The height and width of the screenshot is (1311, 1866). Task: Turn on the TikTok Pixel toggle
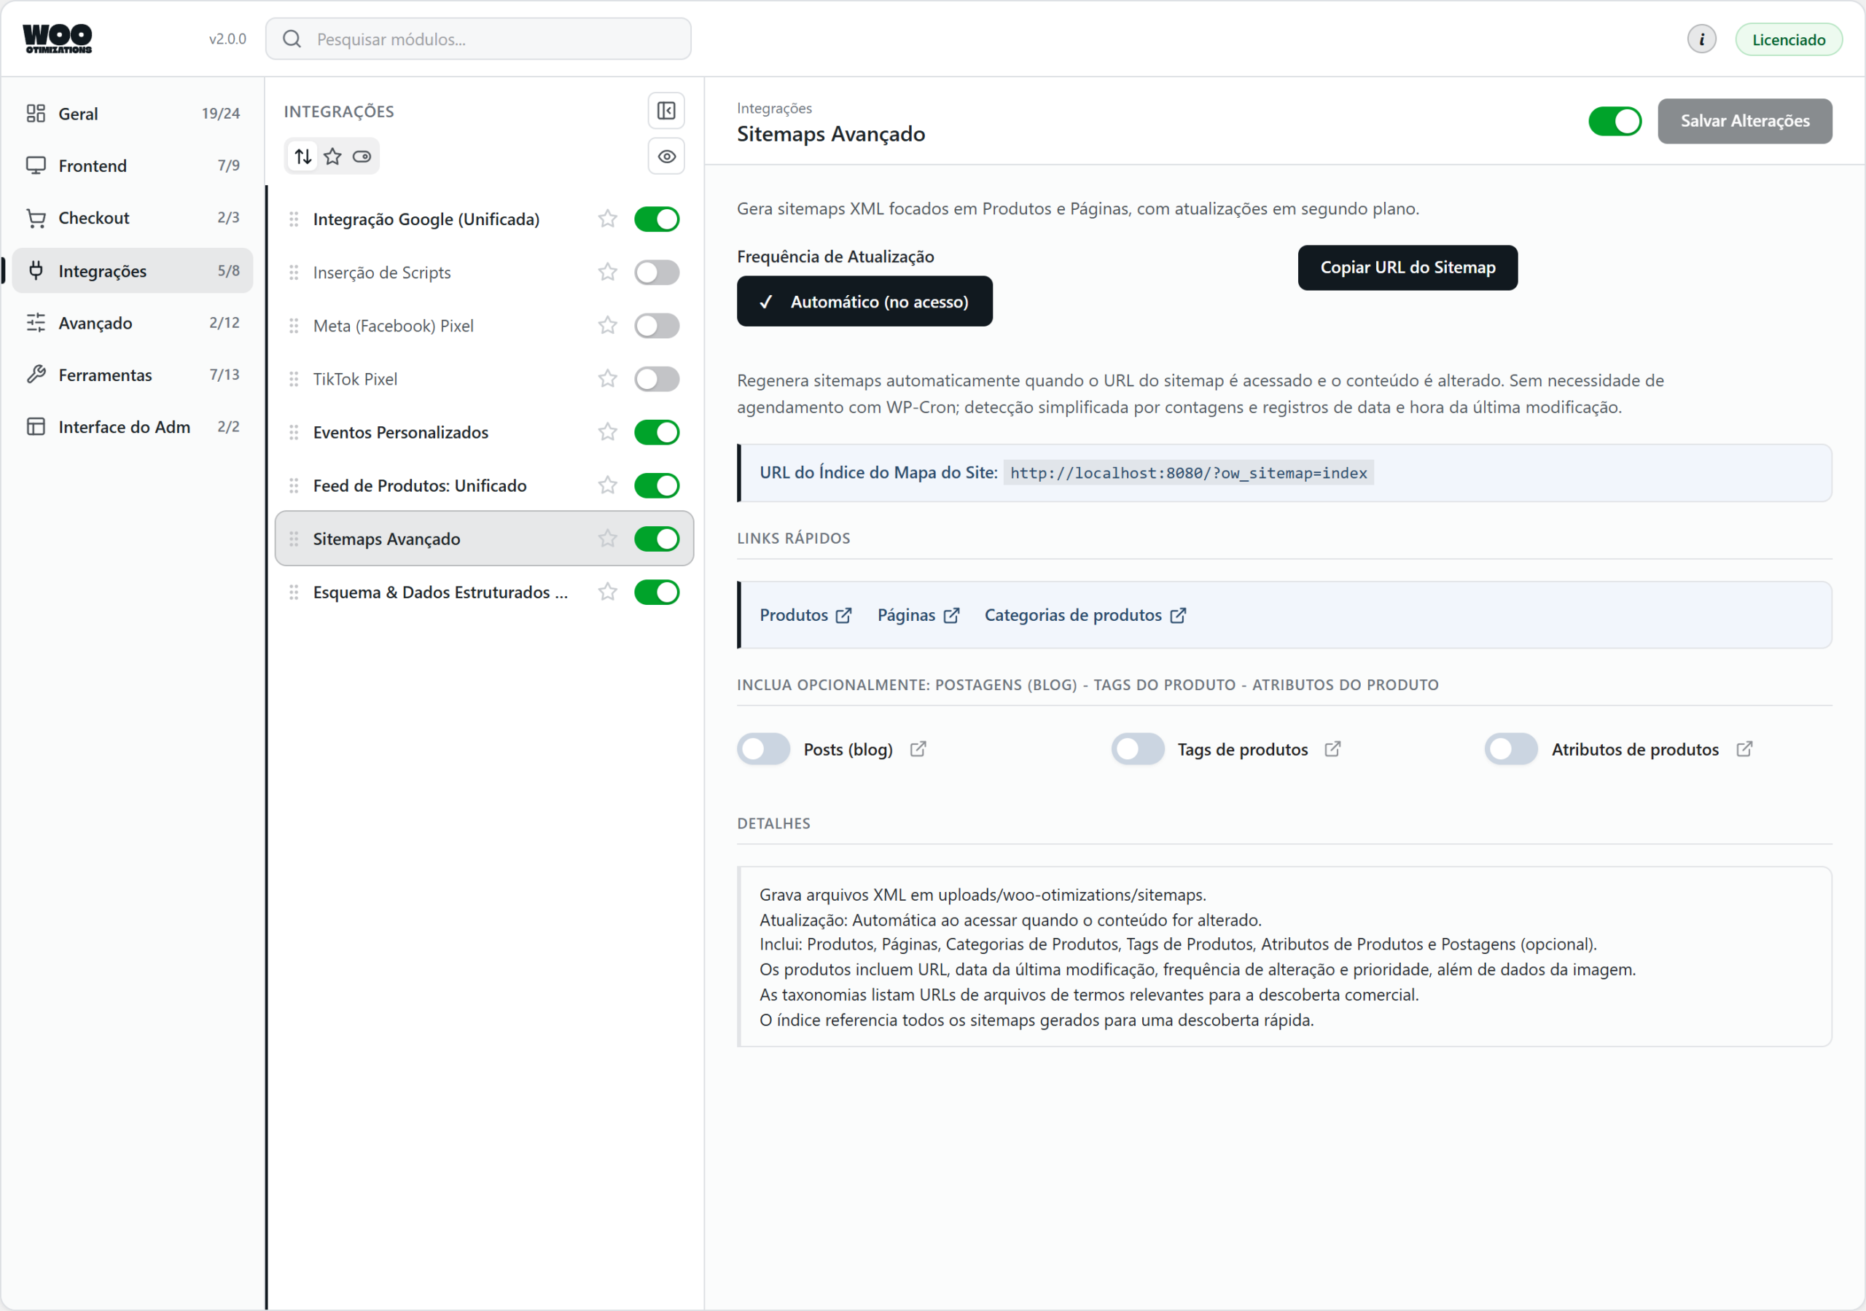pos(657,379)
